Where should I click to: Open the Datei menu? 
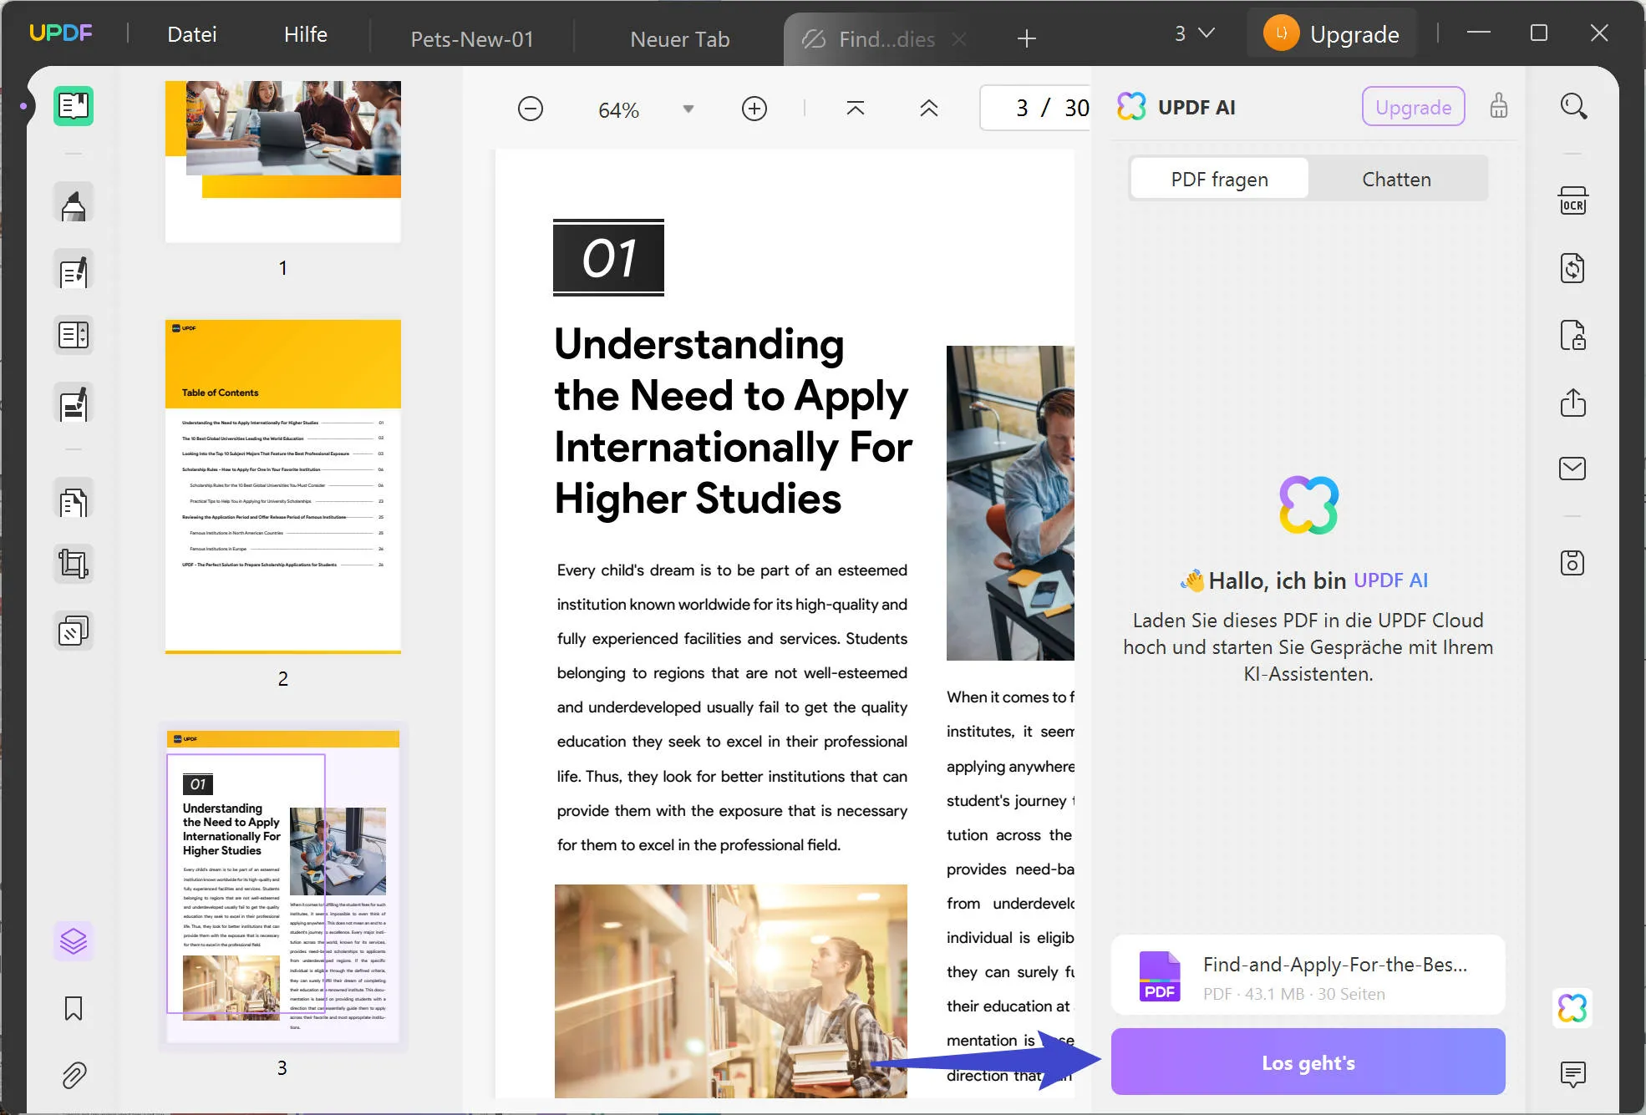tap(191, 34)
